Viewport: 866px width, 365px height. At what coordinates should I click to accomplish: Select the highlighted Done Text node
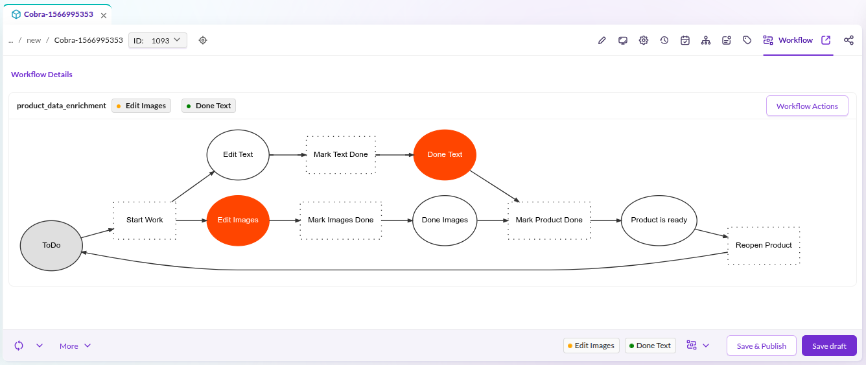(x=445, y=155)
